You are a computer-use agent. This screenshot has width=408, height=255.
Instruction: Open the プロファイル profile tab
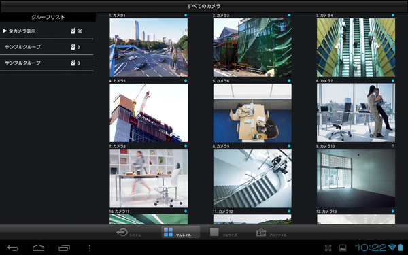(x=271, y=232)
